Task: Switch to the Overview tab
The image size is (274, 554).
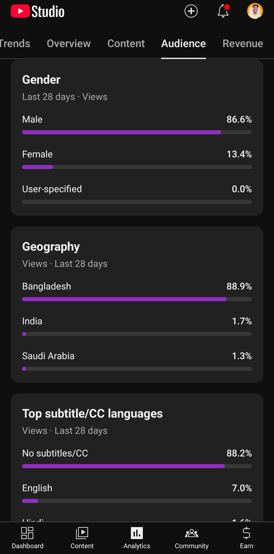Action: point(68,43)
